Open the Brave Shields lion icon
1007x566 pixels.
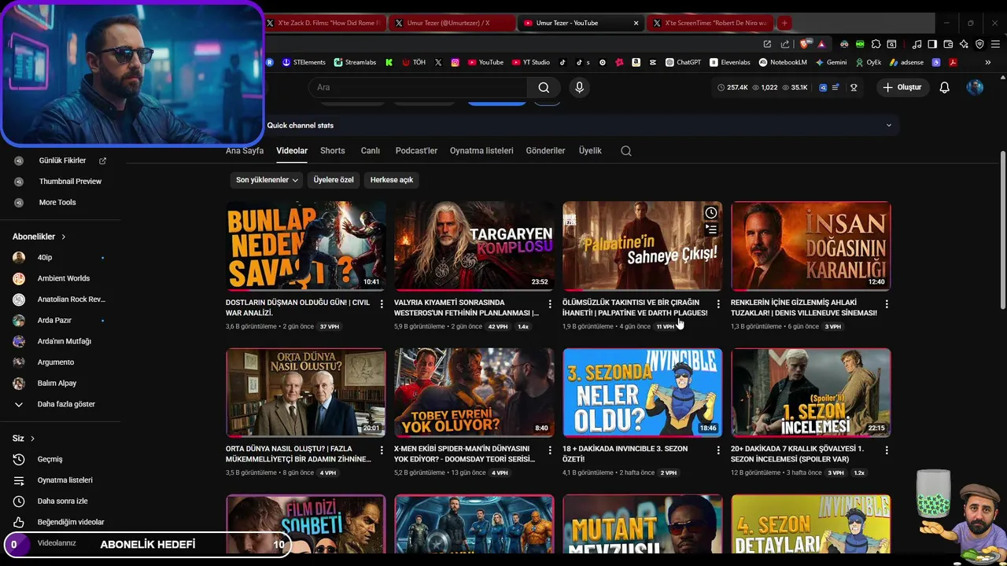(x=803, y=45)
